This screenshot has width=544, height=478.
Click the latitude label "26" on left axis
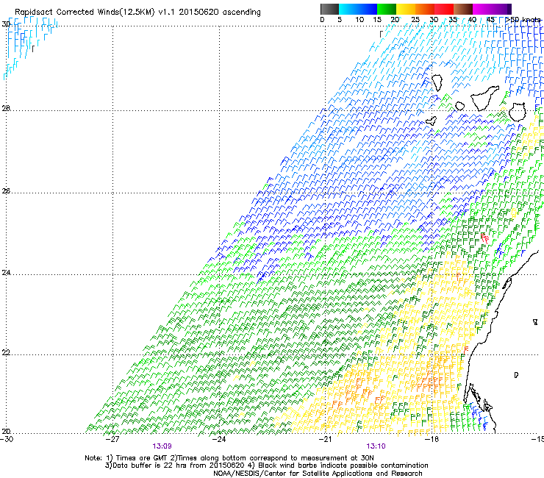click(x=6, y=190)
